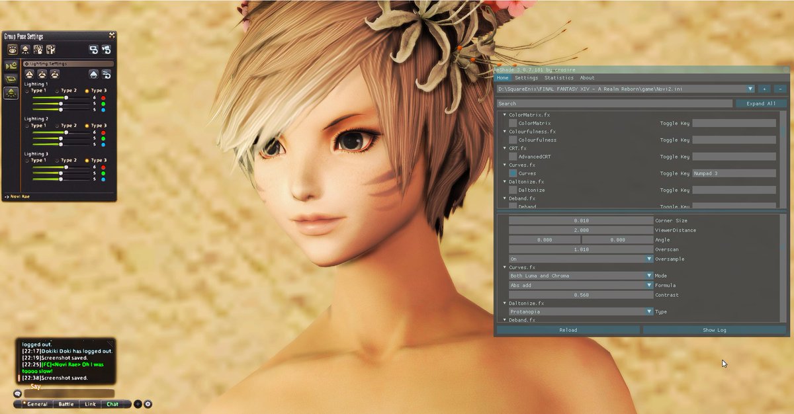Click the green dot of Lighting 2

103,138
